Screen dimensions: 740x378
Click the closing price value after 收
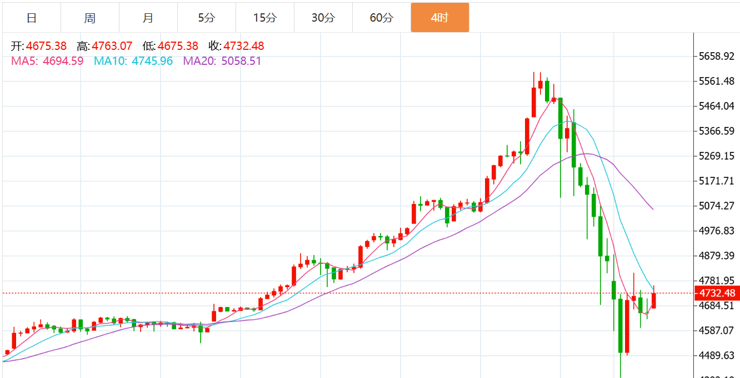pyautogui.click(x=244, y=47)
